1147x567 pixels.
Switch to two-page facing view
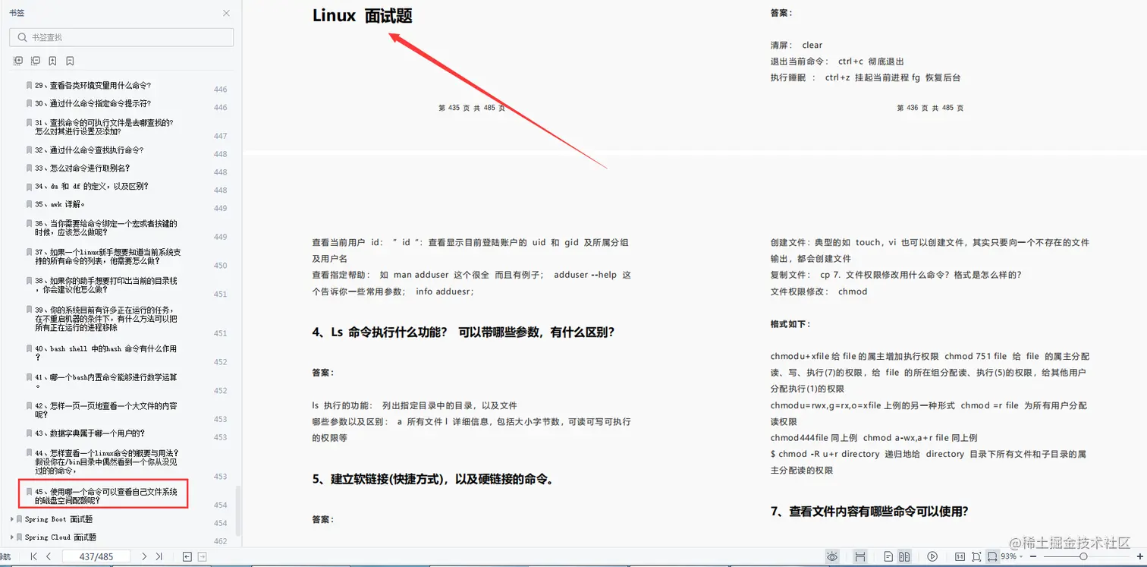coord(903,556)
